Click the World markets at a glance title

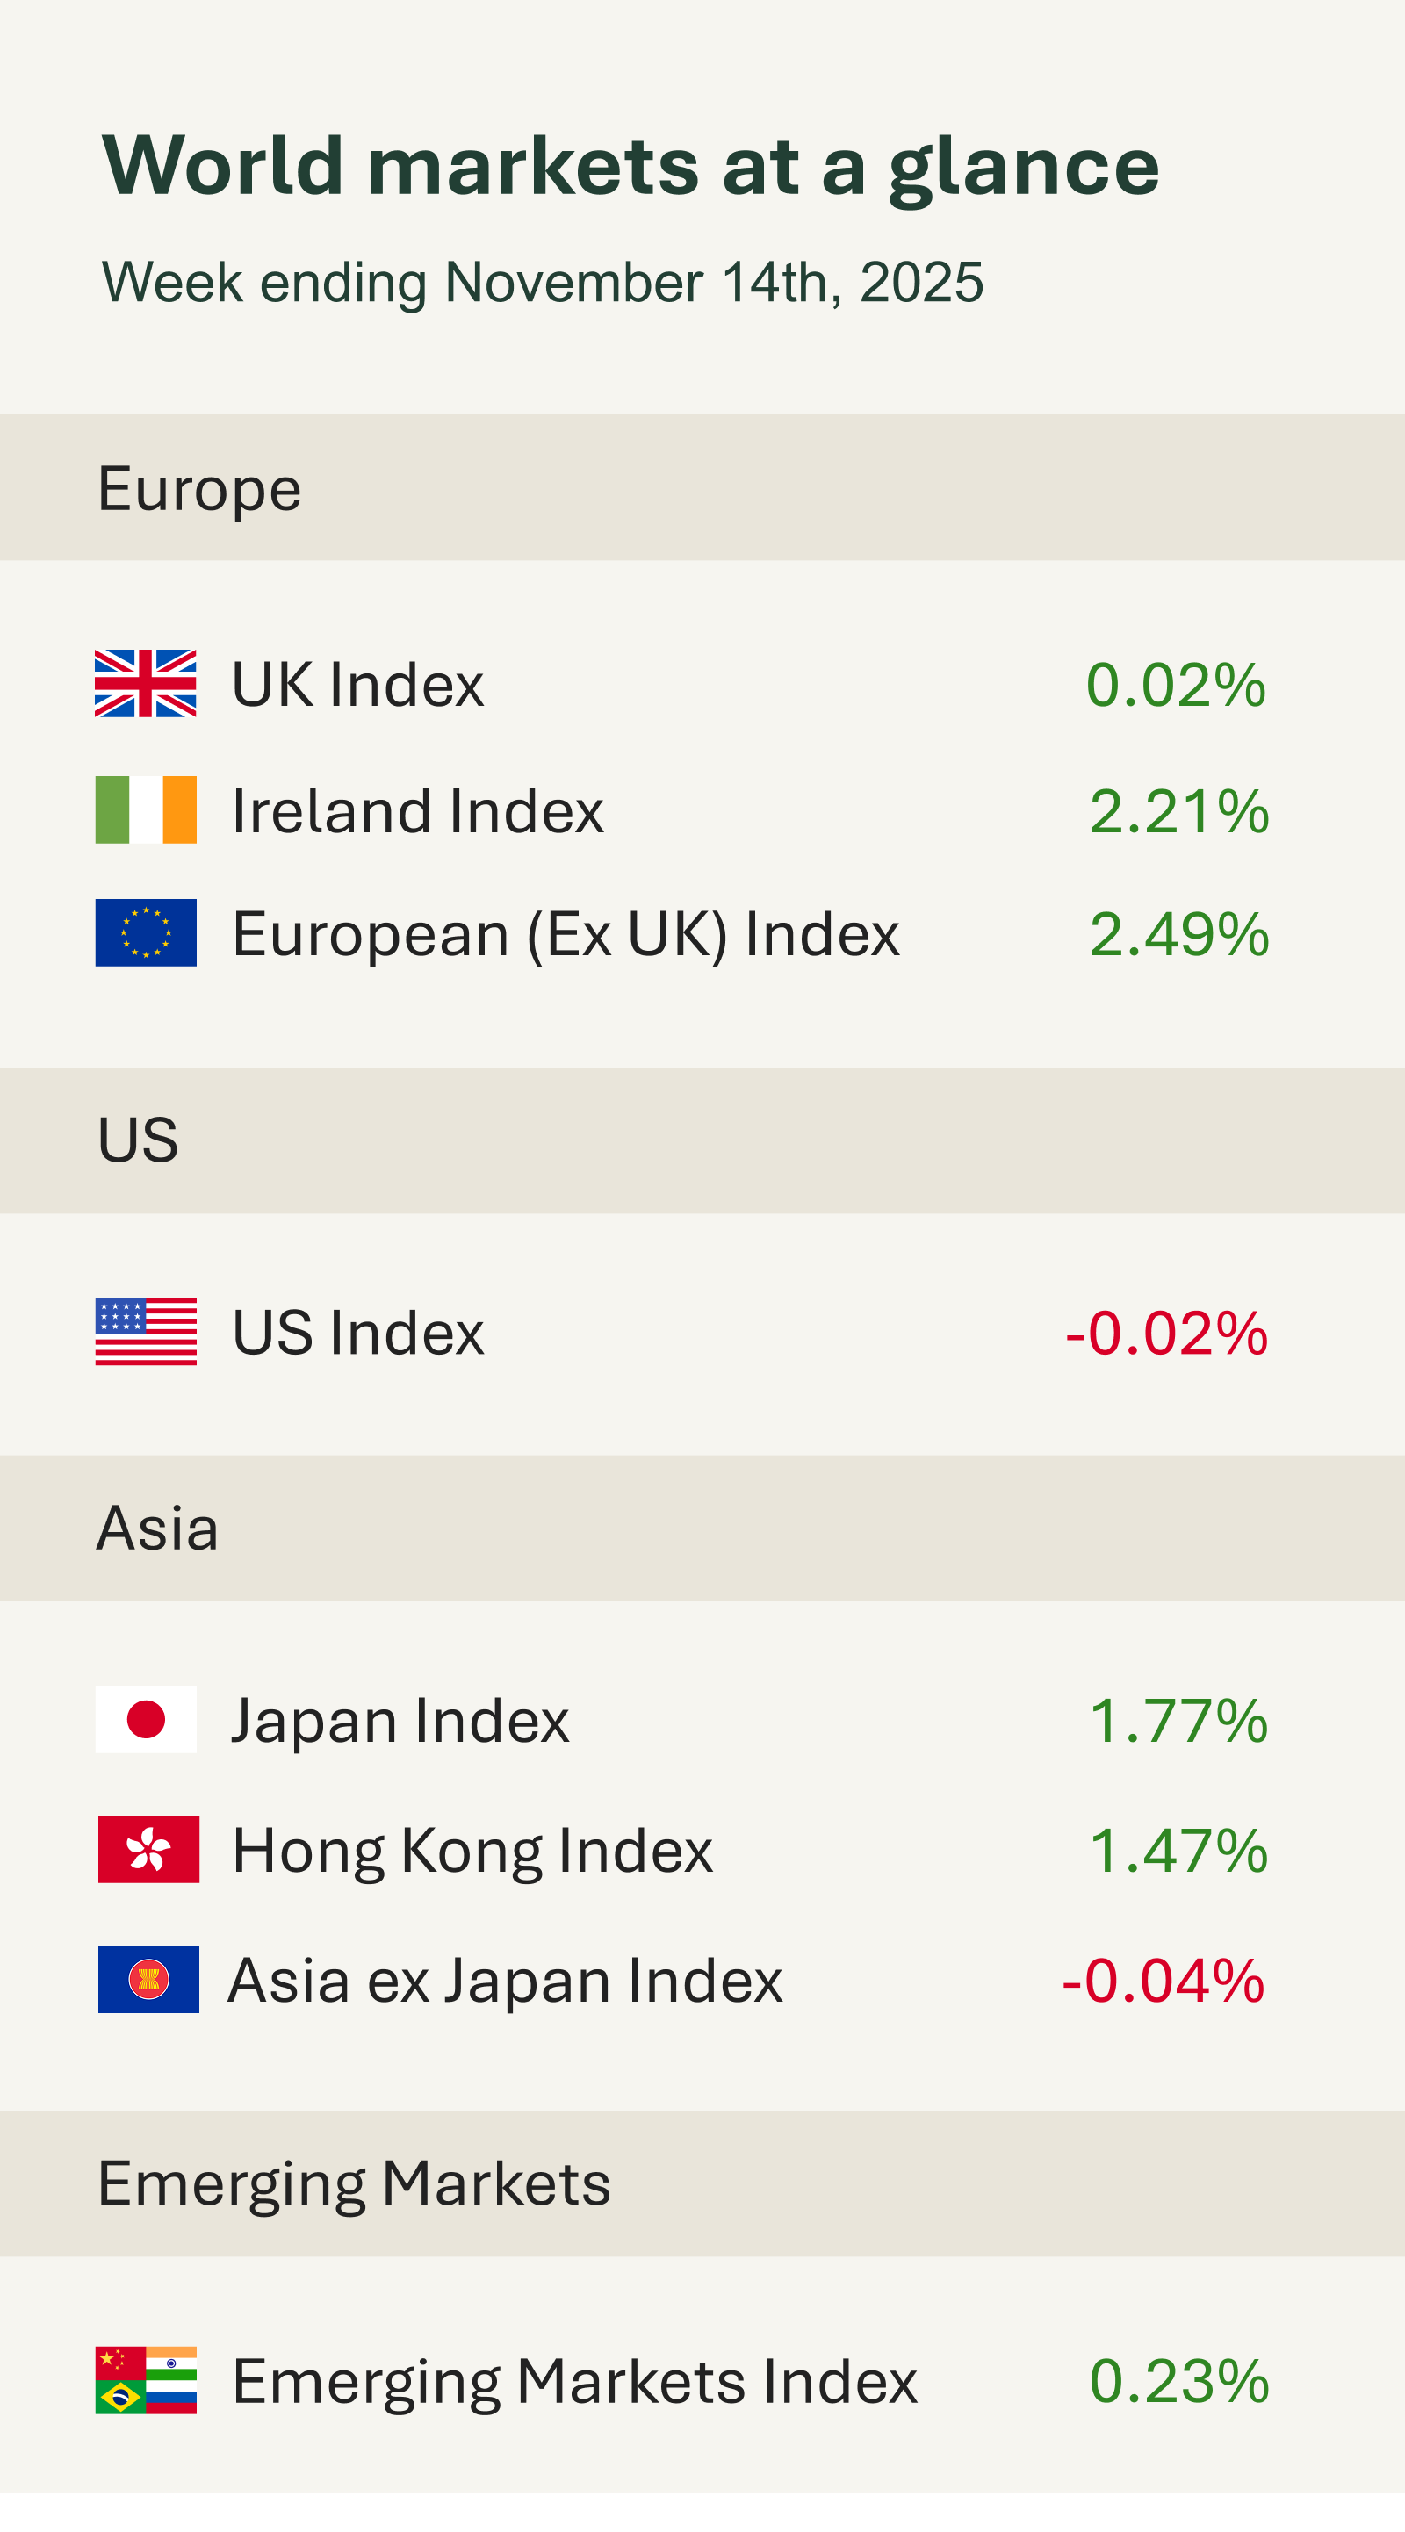630,165
